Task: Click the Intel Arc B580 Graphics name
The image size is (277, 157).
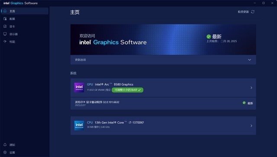Action: [114, 84]
